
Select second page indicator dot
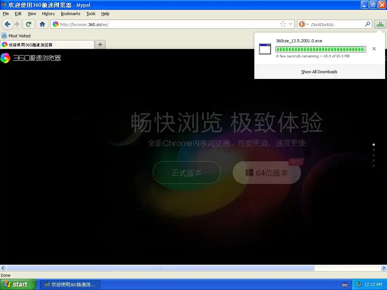374,150
